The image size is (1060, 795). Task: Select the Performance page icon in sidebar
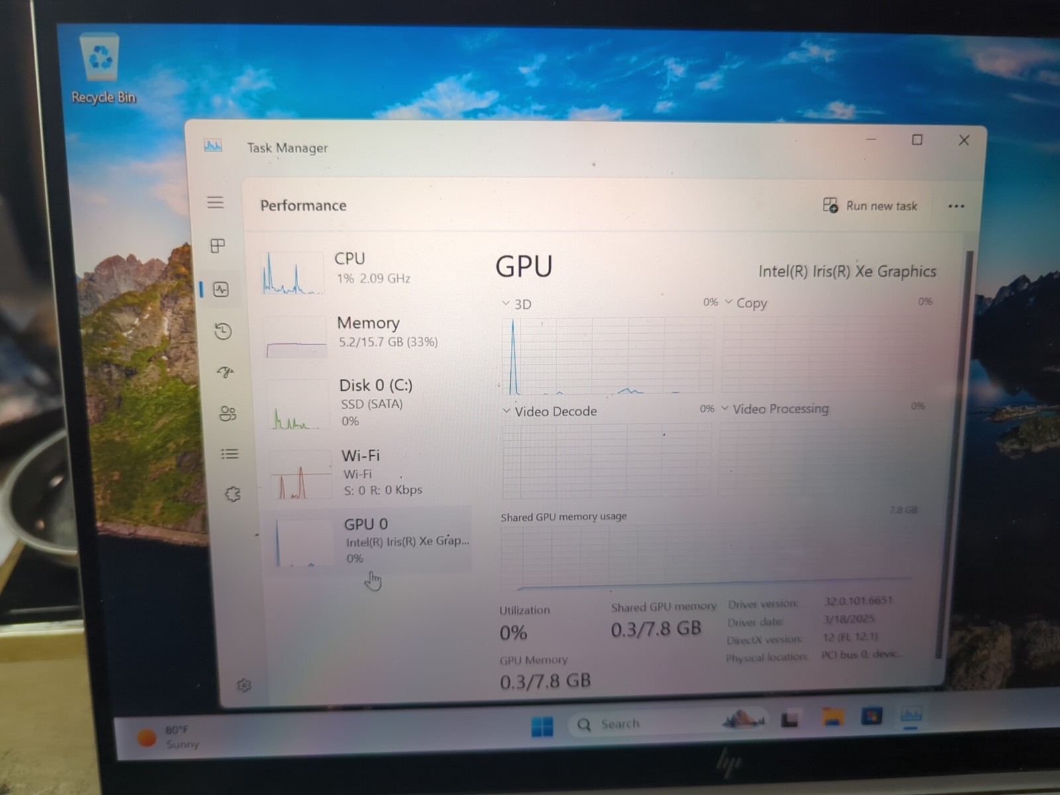point(221,290)
